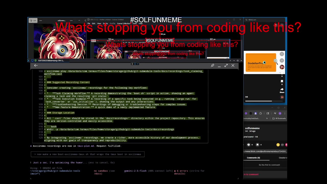
Task: Share the TikTok video
Action: (282, 90)
